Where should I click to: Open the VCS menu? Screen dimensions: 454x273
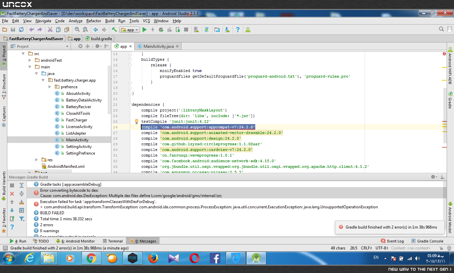coord(146,21)
